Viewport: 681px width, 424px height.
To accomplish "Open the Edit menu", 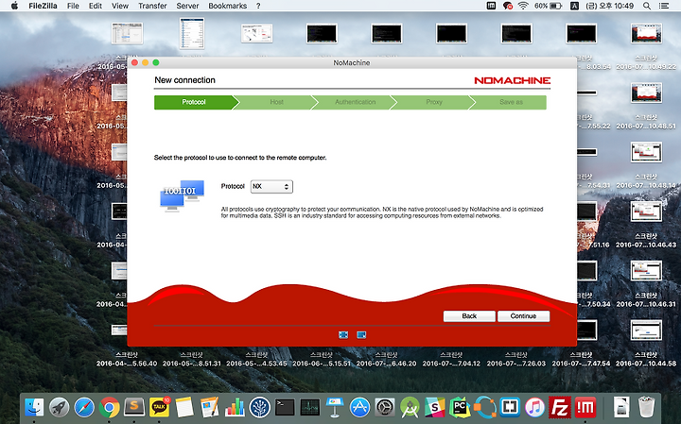I will pyautogui.click(x=96, y=6).
